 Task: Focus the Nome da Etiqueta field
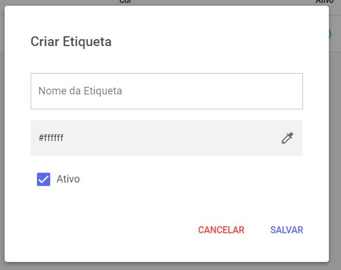point(167,91)
